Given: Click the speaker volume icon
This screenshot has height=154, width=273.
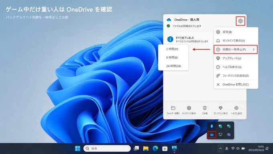Looking at the screenshot, I should 238,148.
